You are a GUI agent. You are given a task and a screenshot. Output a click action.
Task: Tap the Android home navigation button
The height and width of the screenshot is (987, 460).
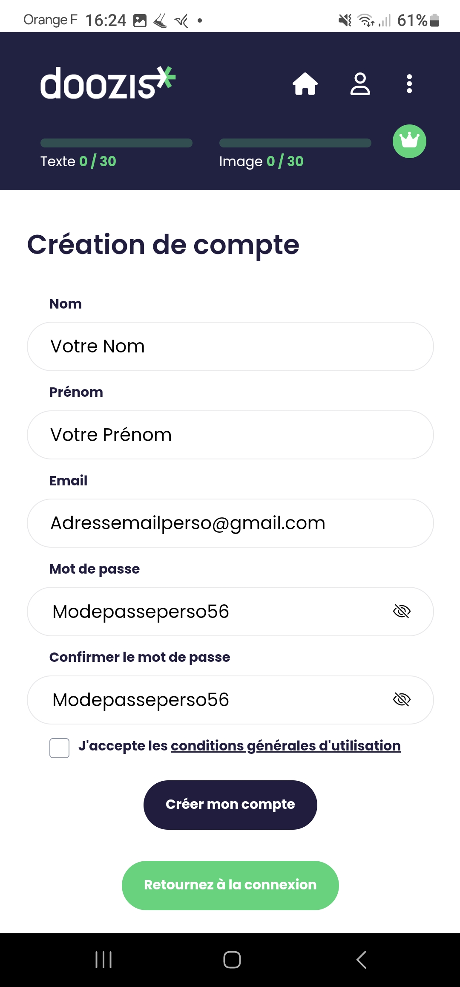click(x=232, y=960)
